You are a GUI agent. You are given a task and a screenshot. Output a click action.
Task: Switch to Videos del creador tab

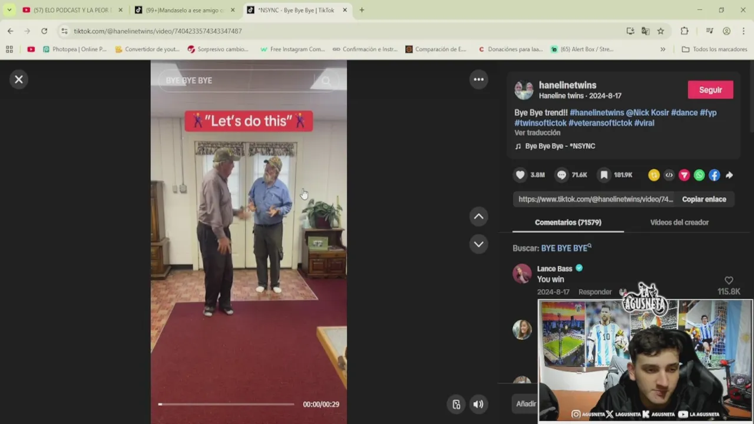pos(679,223)
